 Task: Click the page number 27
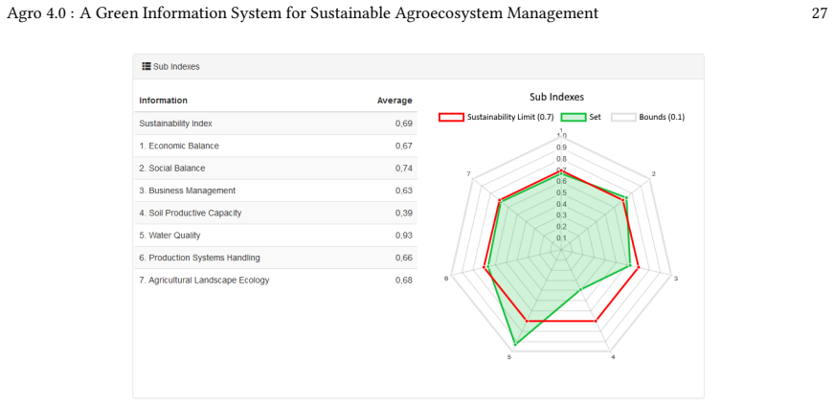(819, 14)
